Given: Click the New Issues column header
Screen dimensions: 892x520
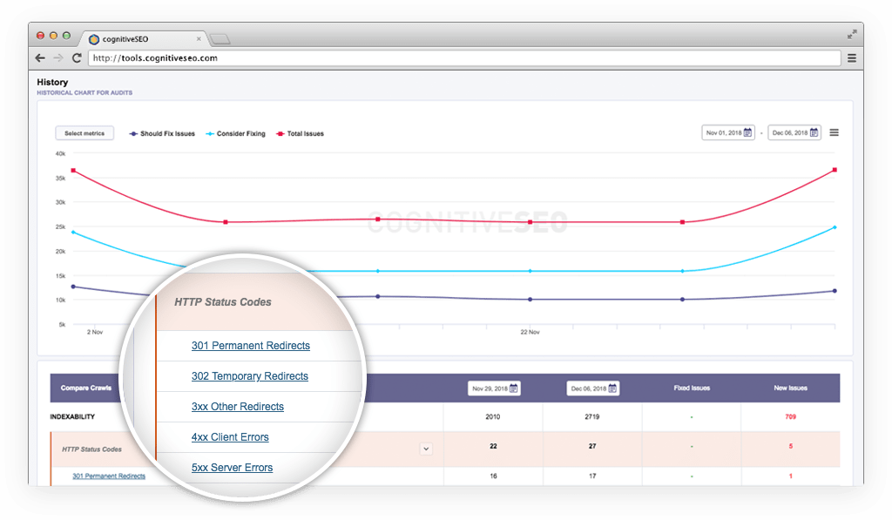Looking at the screenshot, I should [791, 388].
